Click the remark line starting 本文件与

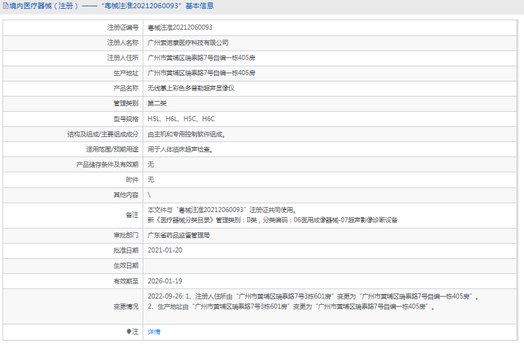tap(222, 210)
